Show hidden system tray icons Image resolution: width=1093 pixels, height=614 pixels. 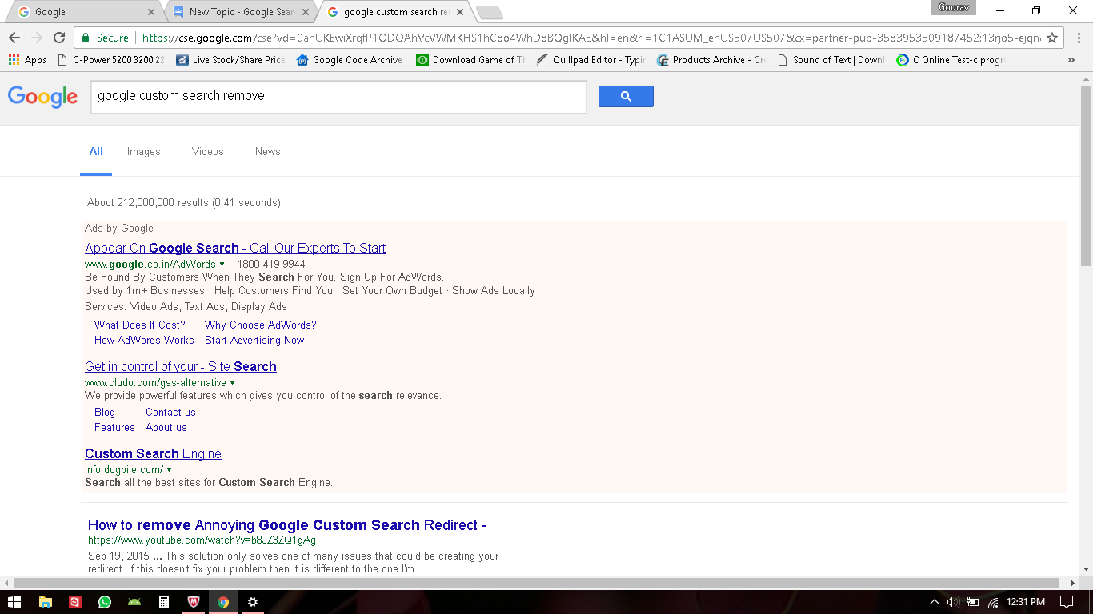(934, 602)
